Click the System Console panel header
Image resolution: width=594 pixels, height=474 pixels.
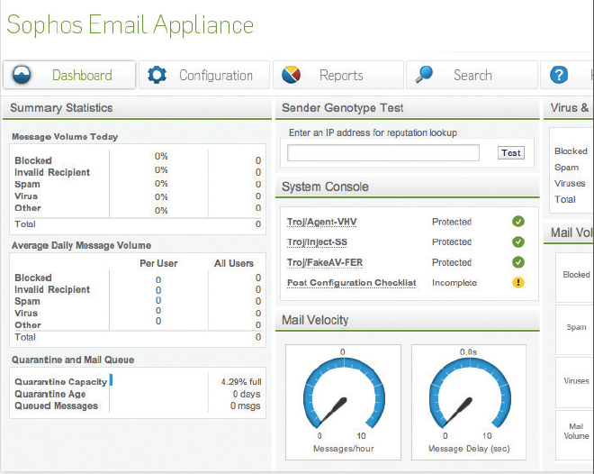[407, 187]
